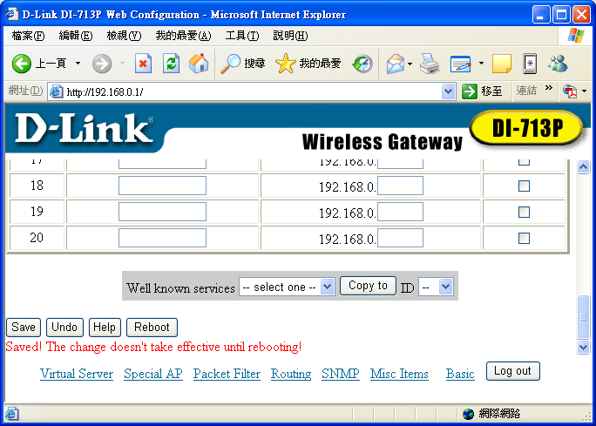Open the 說明(H) menu

click(290, 36)
